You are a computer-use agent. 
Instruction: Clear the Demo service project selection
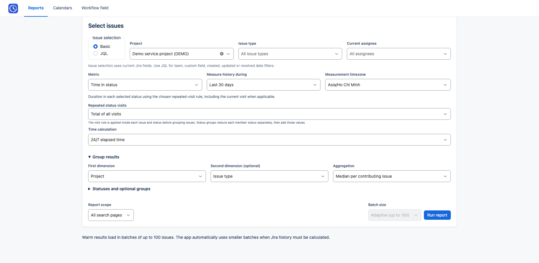(x=222, y=54)
